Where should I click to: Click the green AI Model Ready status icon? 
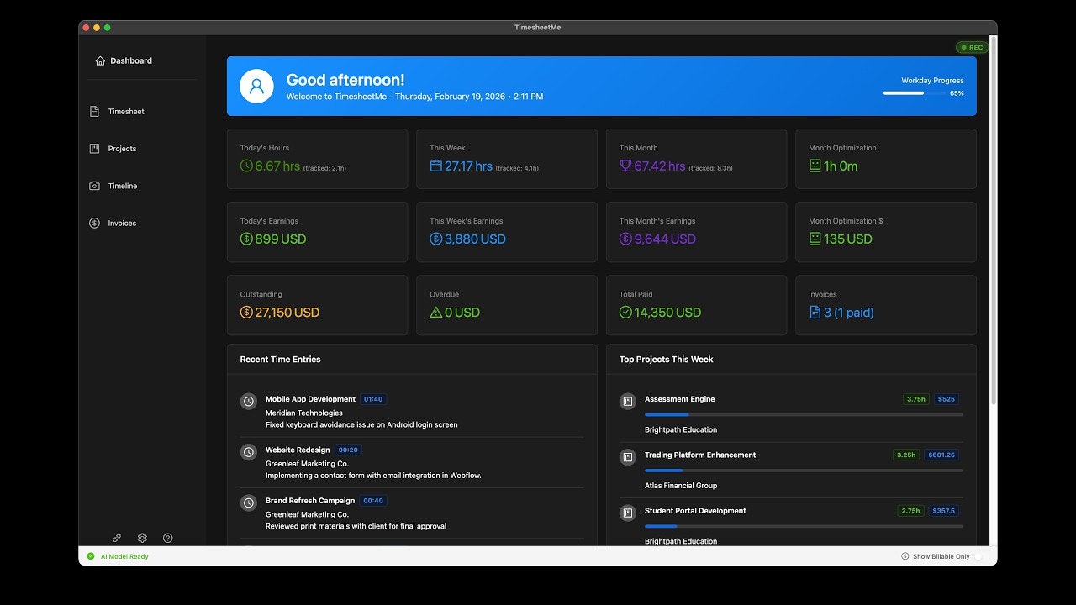[91, 556]
